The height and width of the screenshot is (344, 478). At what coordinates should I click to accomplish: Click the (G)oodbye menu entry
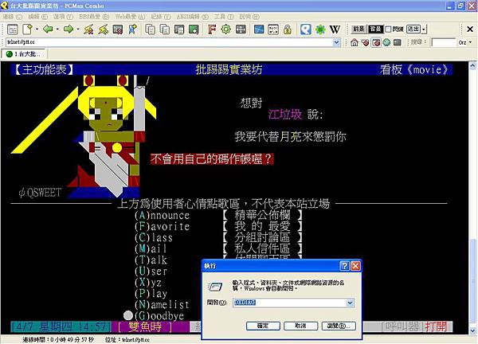tap(159, 315)
